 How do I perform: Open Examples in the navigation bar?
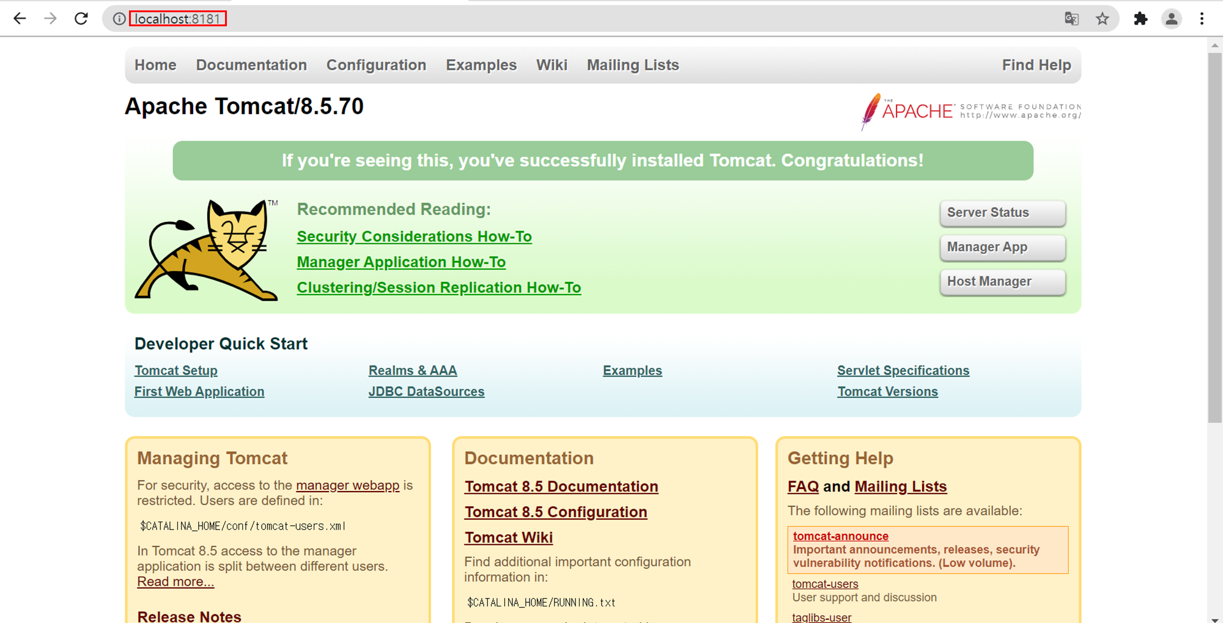tap(481, 65)
